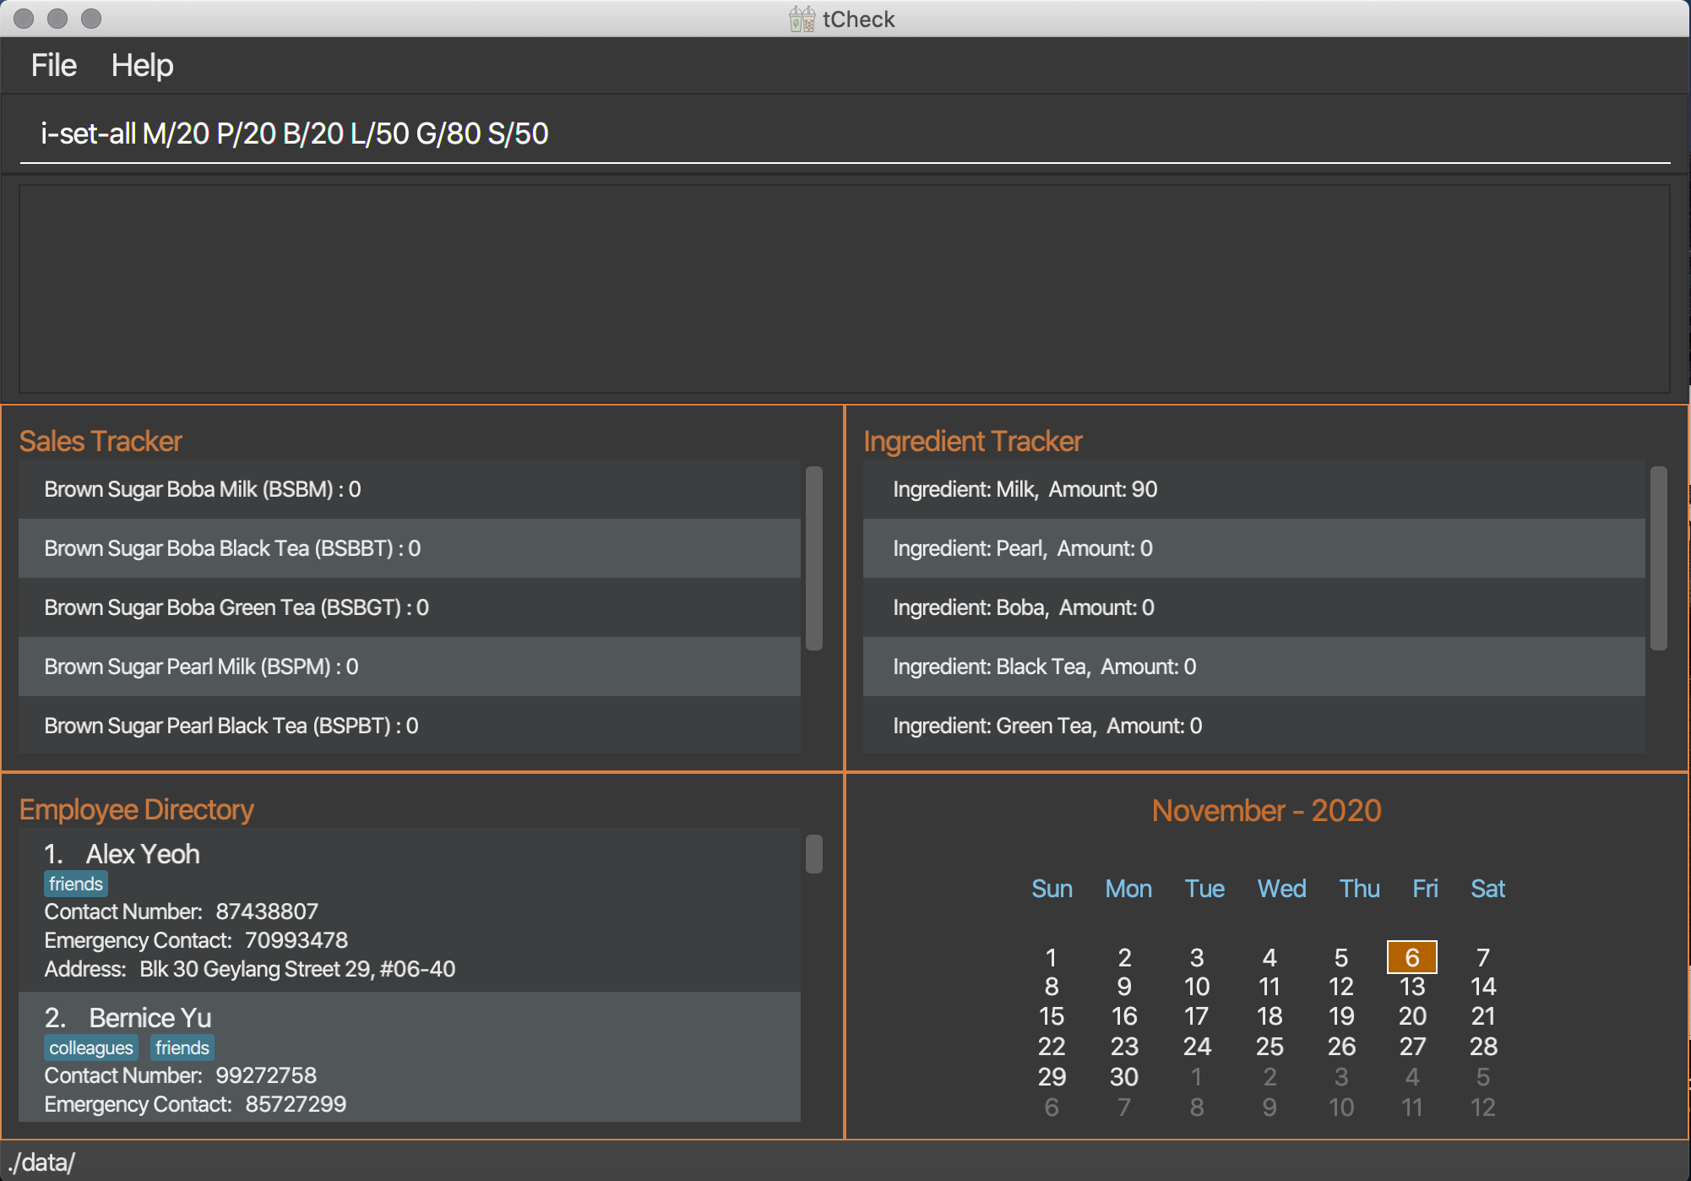Click the empty result display box
The width and height of the screenshot is (1691, 1181).
coord(845,289)
